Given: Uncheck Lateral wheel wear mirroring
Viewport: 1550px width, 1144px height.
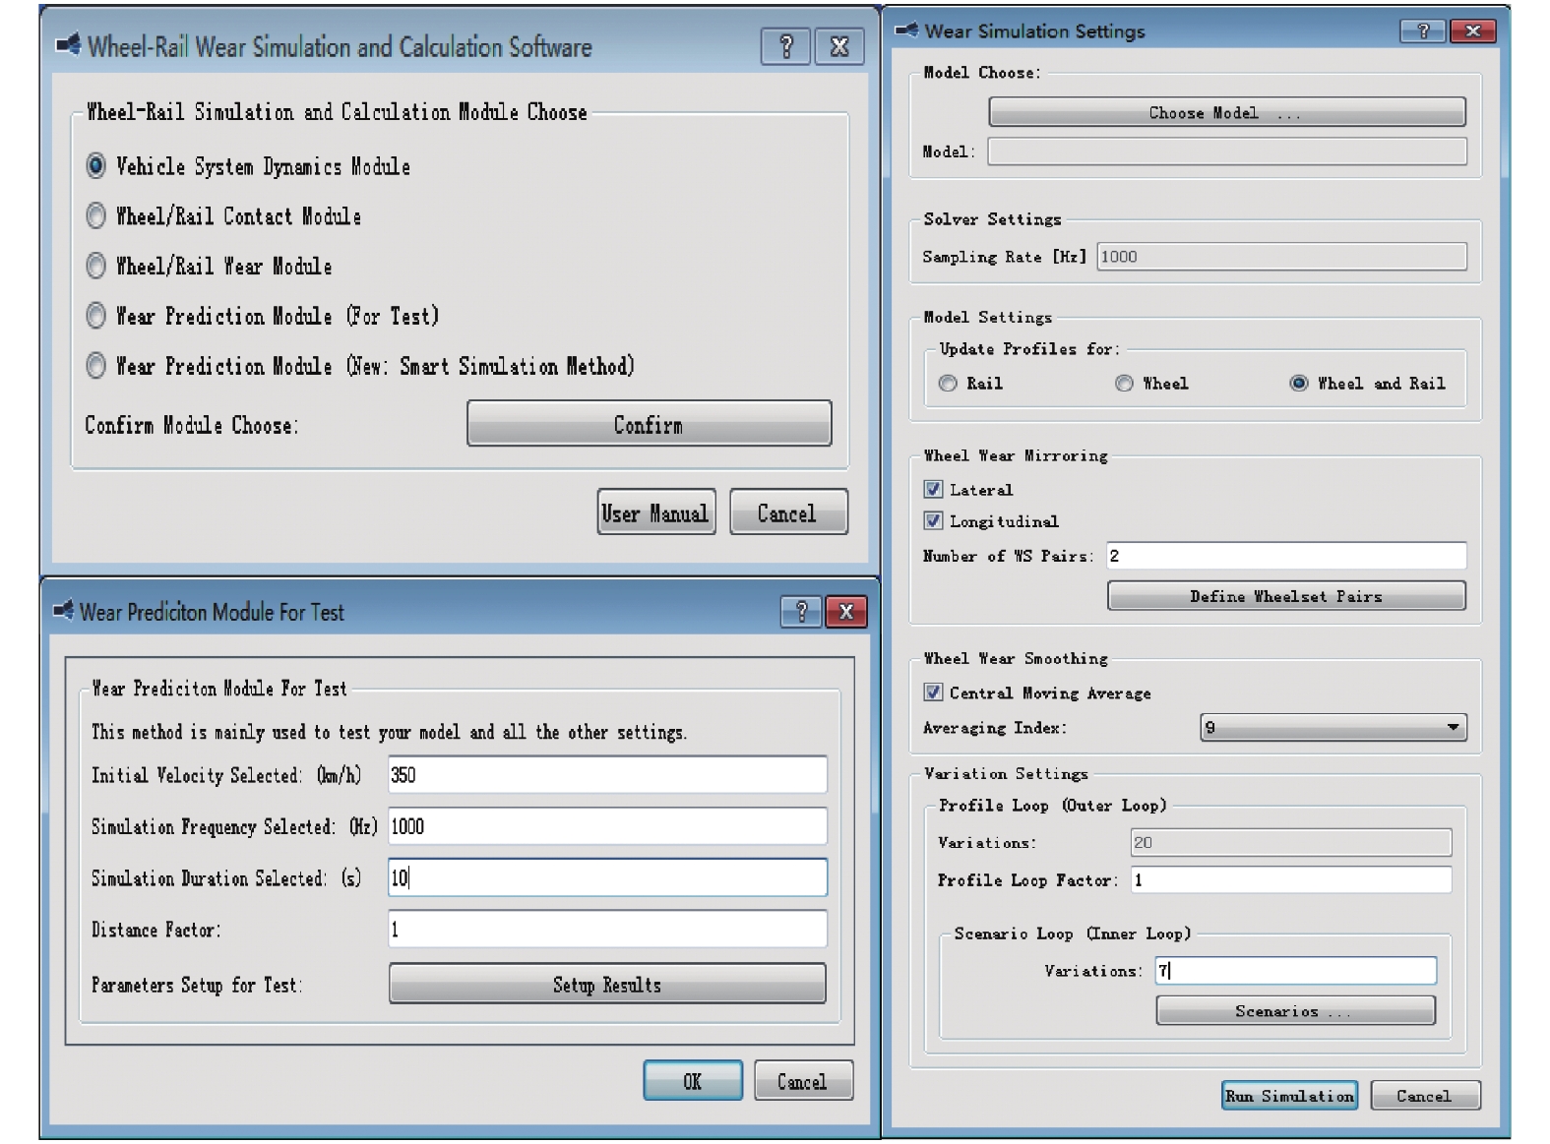Looking at the screenshot, I should [933, 490].
